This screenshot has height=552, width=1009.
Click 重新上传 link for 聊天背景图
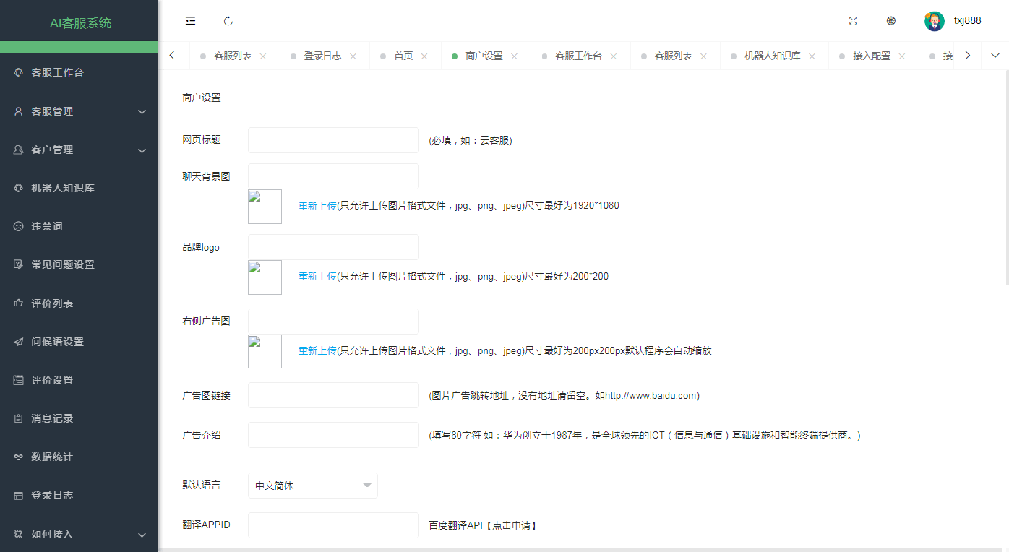click(317, 205)
